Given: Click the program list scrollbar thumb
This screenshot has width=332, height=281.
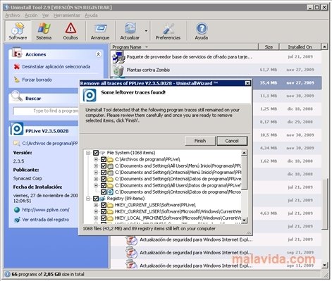Looking at the screenshot, I should coord(324,204).
